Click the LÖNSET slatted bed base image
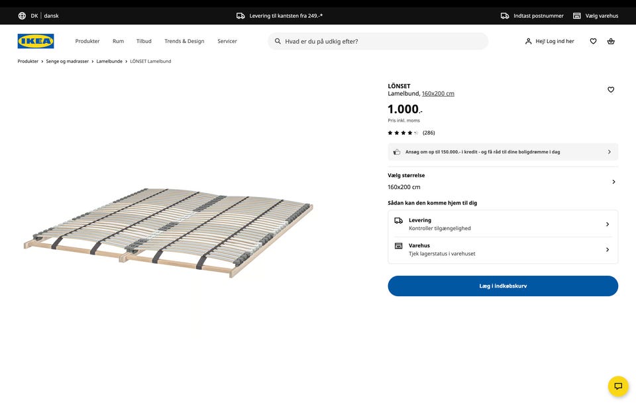The height and width of the screenshot is (404, 636). pos(168,232)
